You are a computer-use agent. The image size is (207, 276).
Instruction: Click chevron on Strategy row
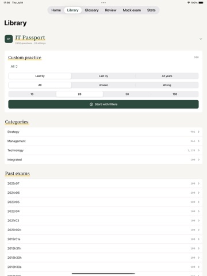tap(199, 132)
